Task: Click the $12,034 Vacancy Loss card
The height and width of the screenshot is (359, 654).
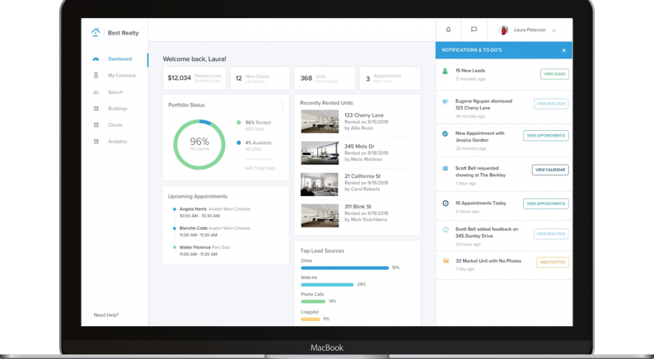Action: (x=194, y=78)
